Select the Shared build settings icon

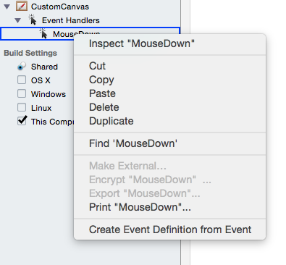click(x=22, y=66)
